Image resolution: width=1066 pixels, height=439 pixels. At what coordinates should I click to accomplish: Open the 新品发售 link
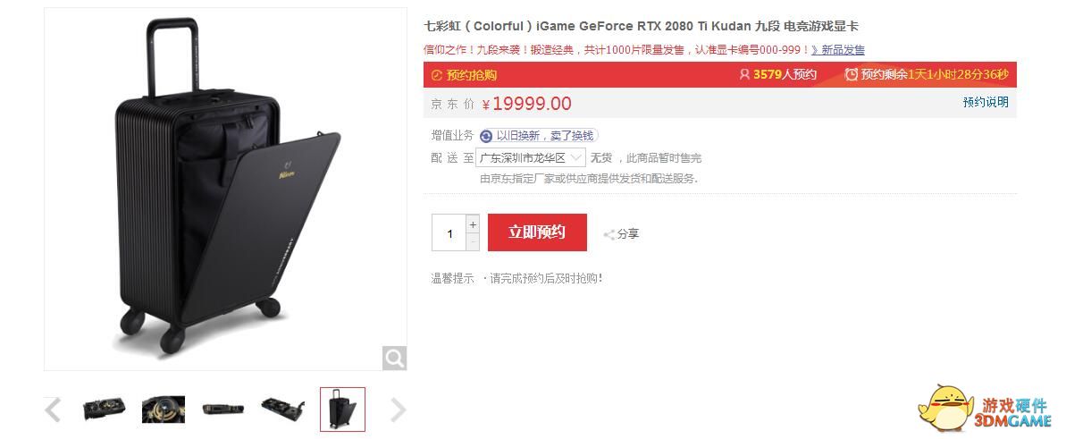coord(843,50)
